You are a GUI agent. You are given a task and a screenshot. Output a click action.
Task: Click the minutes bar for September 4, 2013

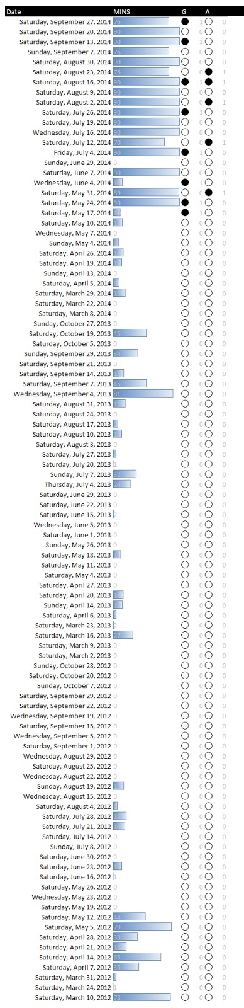pyautogui.click(x=143, y=394)
